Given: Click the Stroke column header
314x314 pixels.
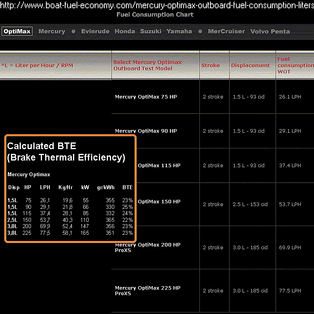Looking at the screenshot, I should [x=210, y=65].
